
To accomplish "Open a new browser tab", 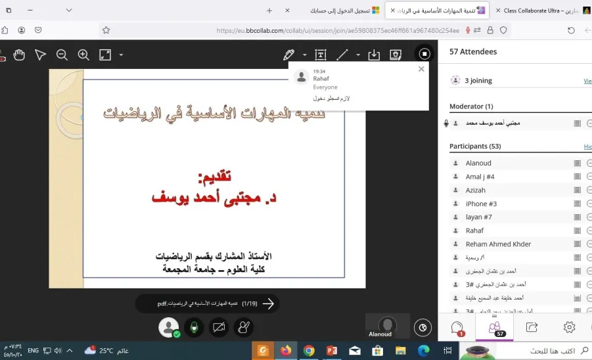I will (269, 11).
